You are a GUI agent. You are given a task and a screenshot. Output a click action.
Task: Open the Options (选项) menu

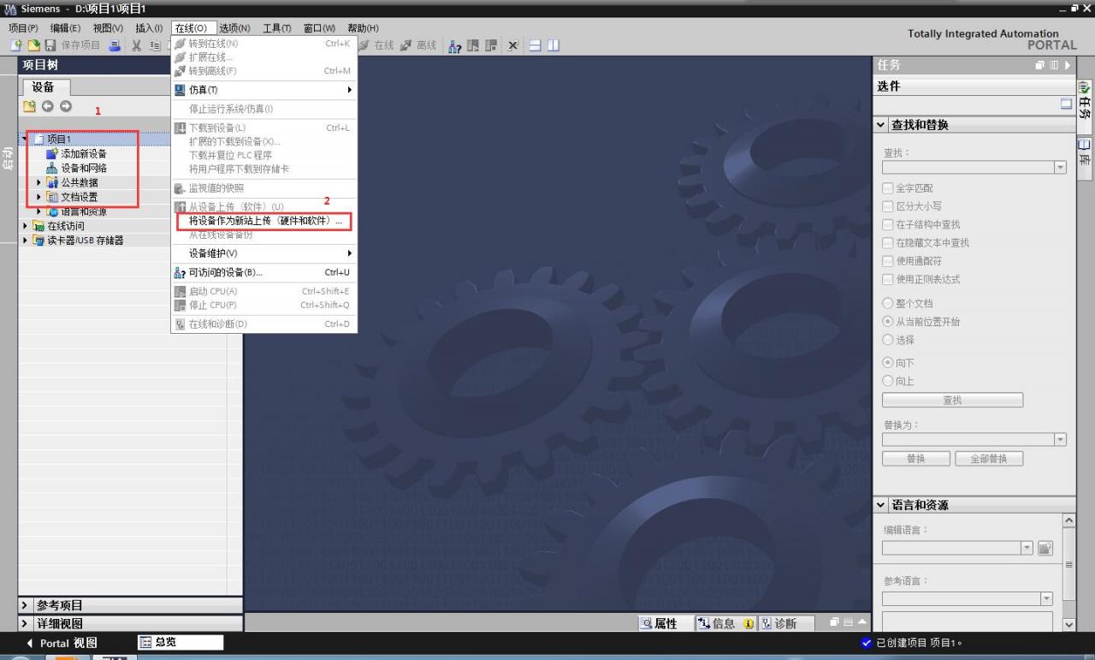(234, 28)
